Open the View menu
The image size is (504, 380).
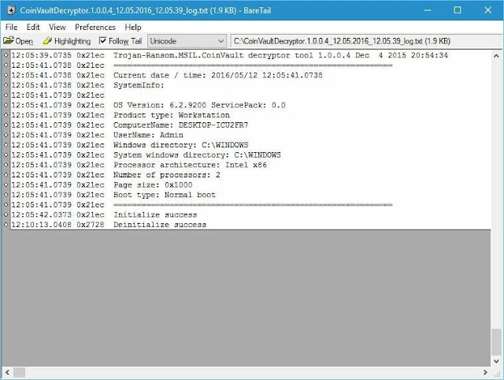click(x=57, y=27)
